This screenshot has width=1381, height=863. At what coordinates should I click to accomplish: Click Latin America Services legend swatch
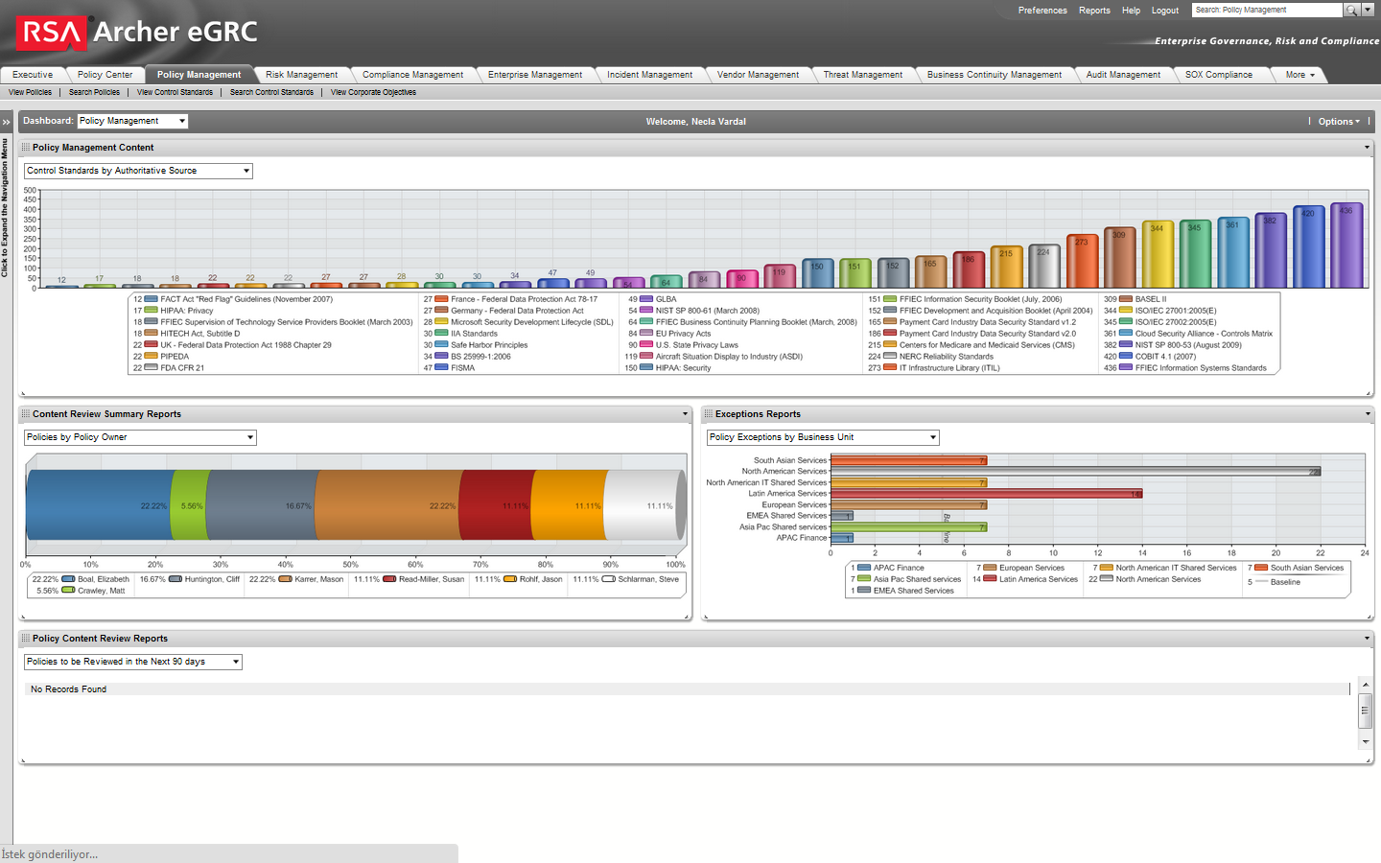tap(990, 579)
